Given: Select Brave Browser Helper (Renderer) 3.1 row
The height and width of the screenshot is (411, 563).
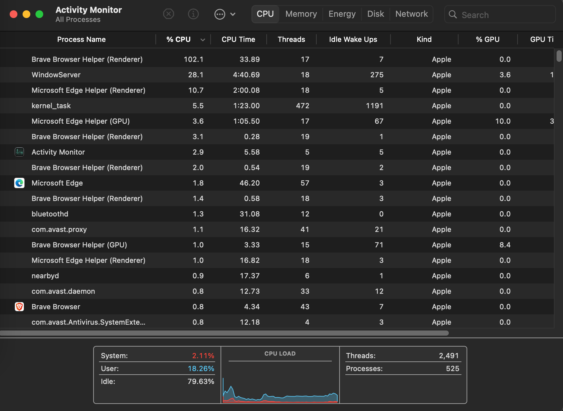Looking at the screenshot, I should pyautogui.click(x=277, y=137).
